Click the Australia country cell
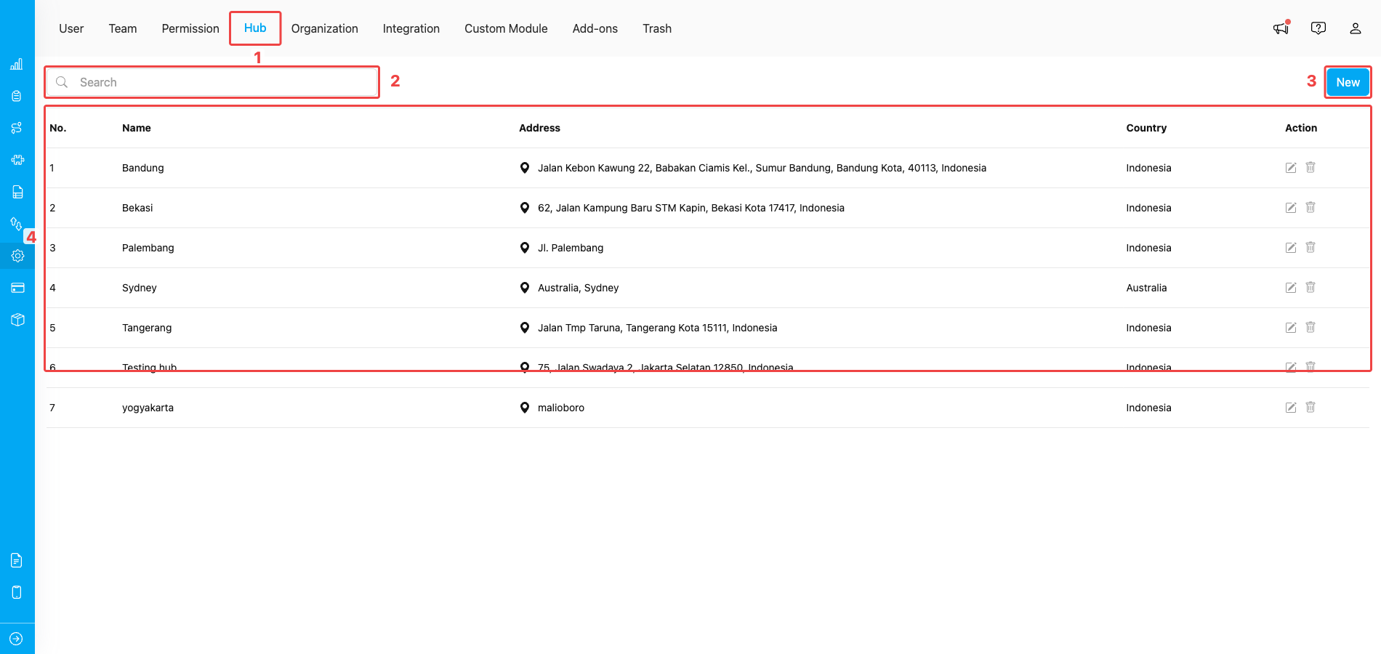This screenshot has width=1381, height=654. coord(1146,288)
